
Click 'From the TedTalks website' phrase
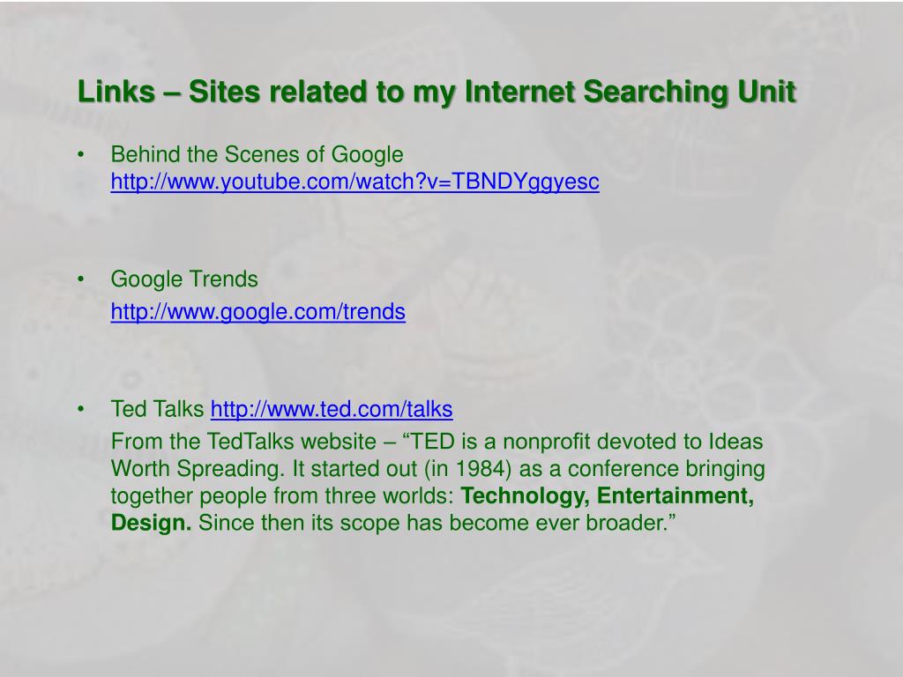[x=243, y=442]
